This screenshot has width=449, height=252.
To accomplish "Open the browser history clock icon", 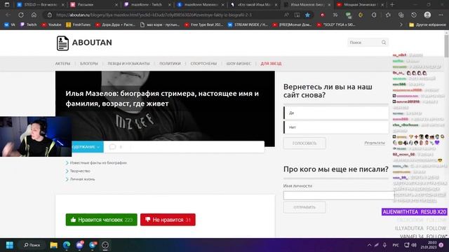I will [414, 15].
